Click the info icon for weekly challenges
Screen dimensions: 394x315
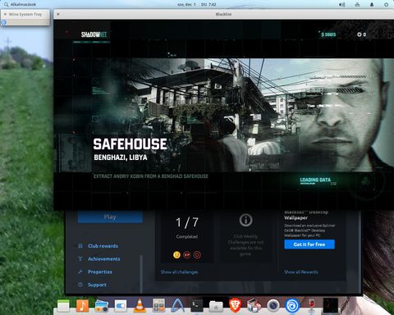pyautogui.click(x=246, y=220)
